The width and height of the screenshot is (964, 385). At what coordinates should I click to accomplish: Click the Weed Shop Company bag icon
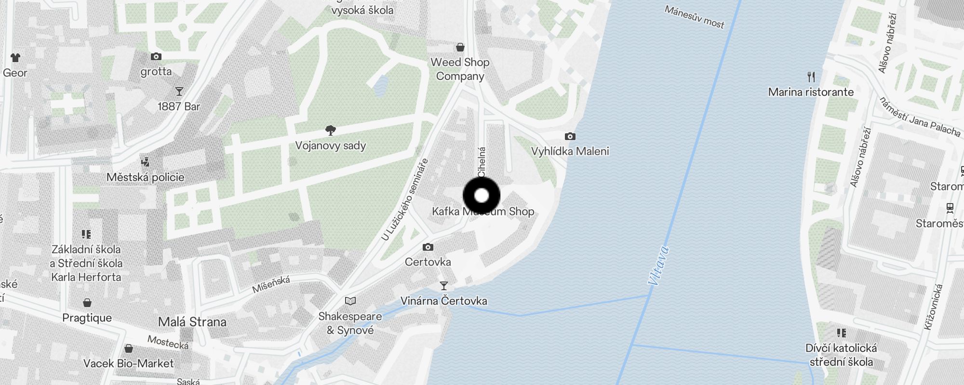pos(460,47)
